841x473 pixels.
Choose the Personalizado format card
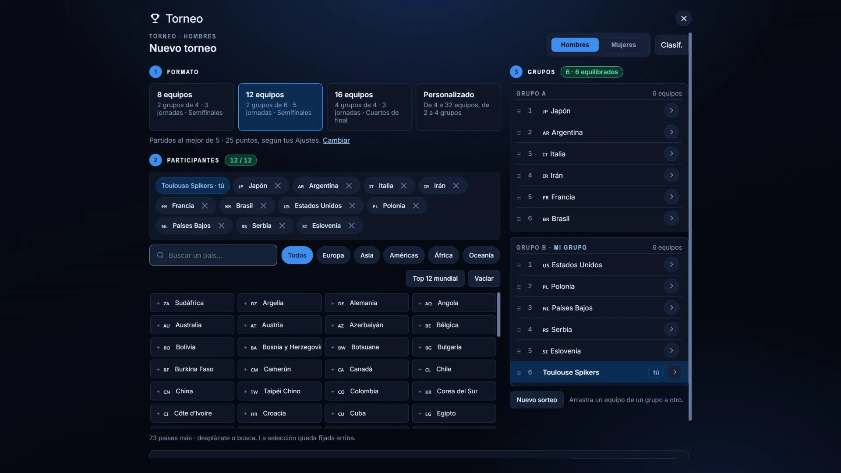458,107
